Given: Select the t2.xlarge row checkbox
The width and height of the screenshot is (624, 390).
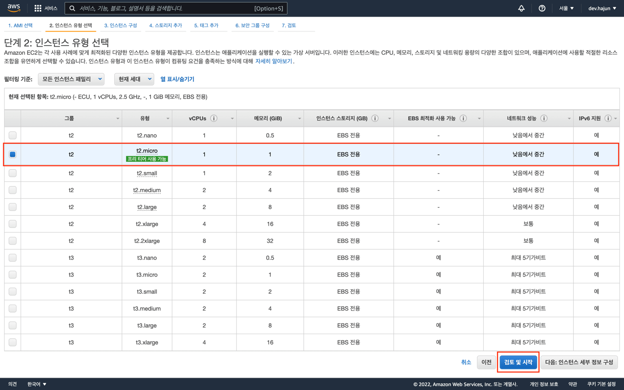Looking at the screenshot, I should click(x=13, y=224).
